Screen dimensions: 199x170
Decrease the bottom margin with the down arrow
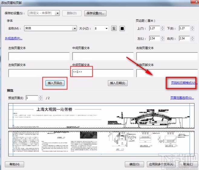(x=192, y=30)
